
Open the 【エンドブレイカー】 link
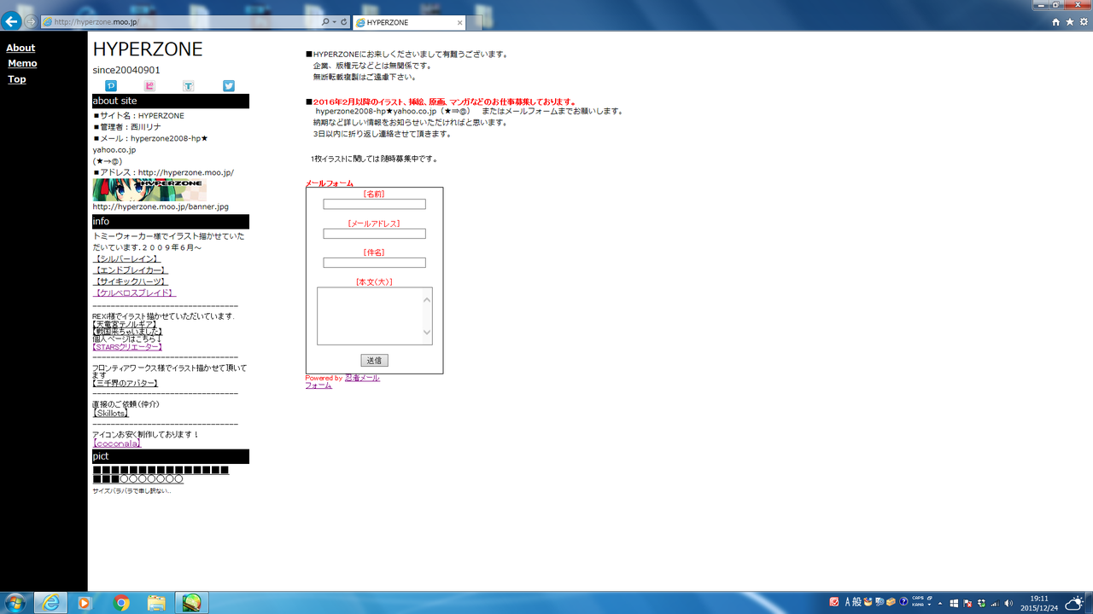click(131, 270)
